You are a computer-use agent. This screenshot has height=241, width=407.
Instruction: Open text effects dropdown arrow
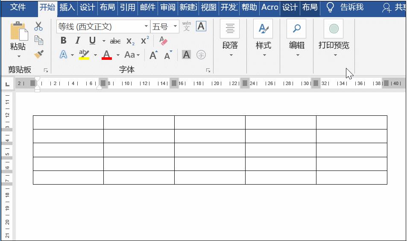pyautogui.click(x=73, y=55)
